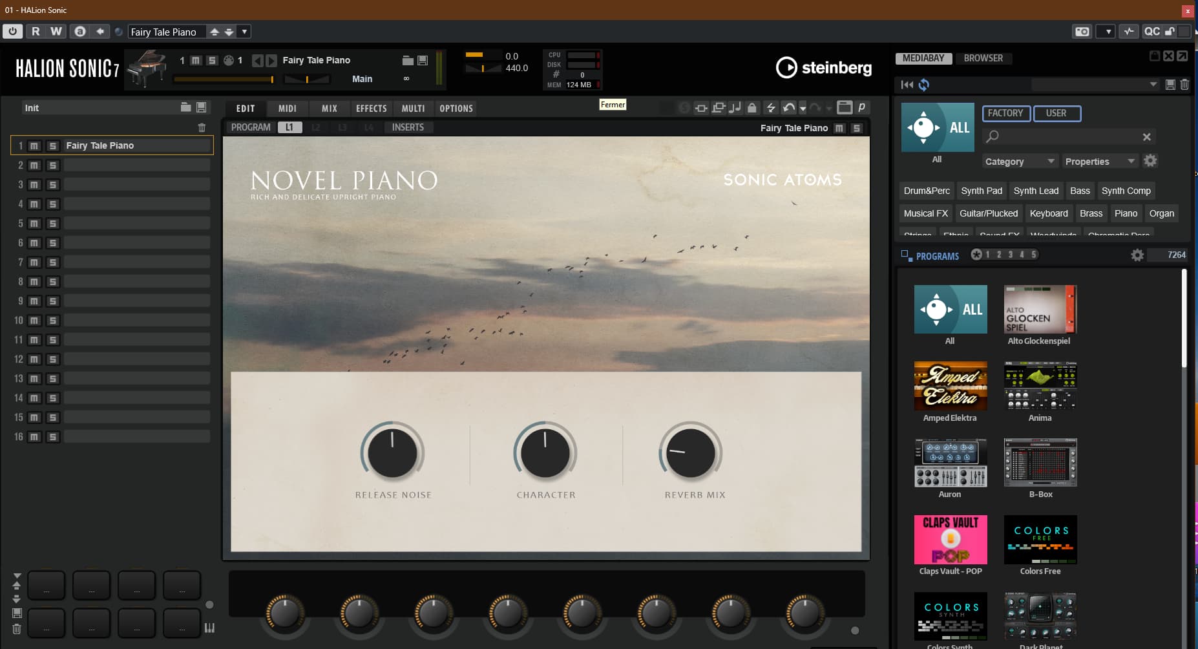Solo slot 1 in the top program header
Image resolution: width=1198 pixels, height=649 pixels.
tap(211, 60)
